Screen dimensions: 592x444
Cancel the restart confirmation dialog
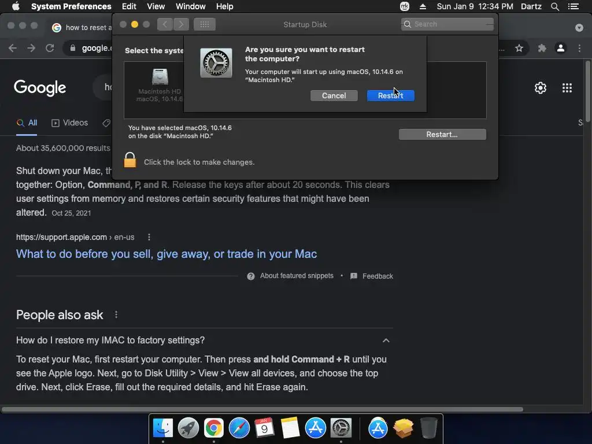point(334,95)
